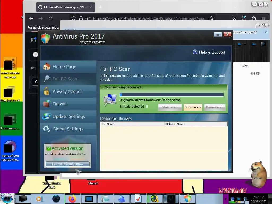This screenshot has height=204, width=272.
Task: Click the 'some russian ran a rat' desktop icon
Action: pyautogui.click(x=10, y=68)
